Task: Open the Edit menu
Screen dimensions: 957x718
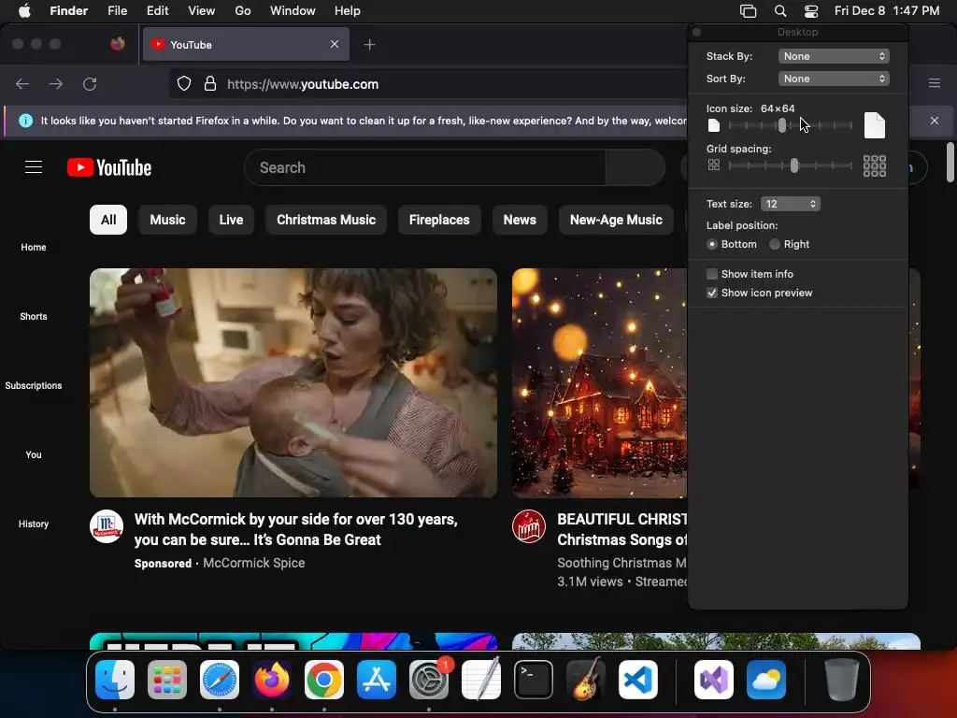Action: click(x=157, y=10)
